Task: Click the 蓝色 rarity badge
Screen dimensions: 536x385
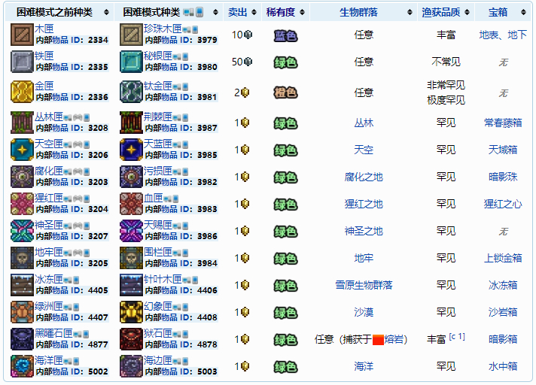Action: pos(286,36)
